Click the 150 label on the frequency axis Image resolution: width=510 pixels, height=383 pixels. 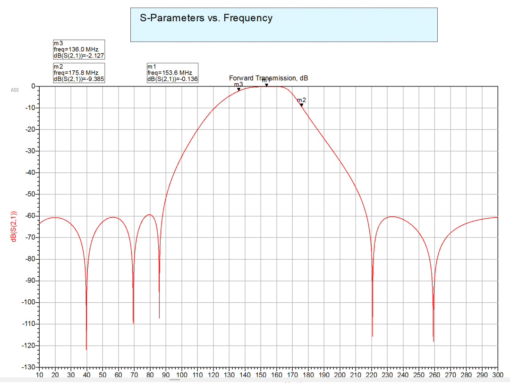point(261,374)
